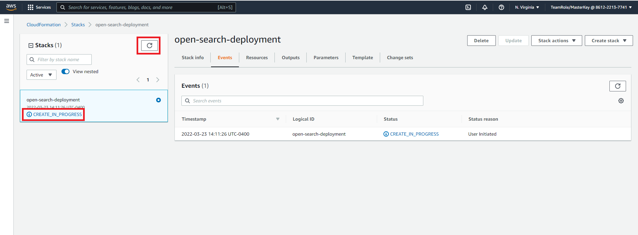Click the Status reason column header

(483, 119)
